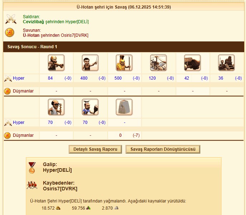This screenshot has height=215, width=246.
Task: Click the losers soldiers icon
Action: click(32, 185)
